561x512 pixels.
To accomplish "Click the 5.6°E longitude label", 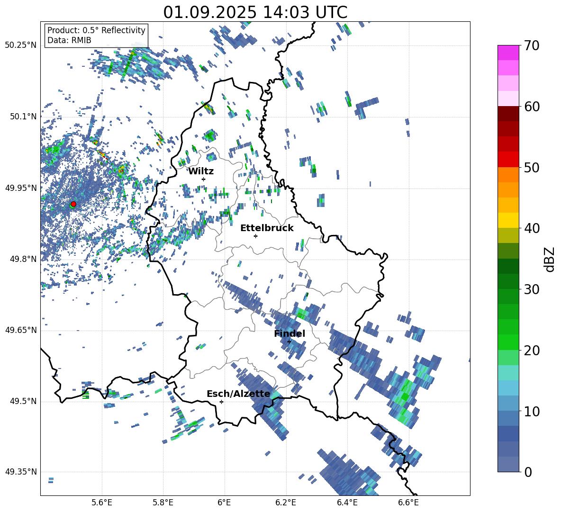I will tap(102, 503).
